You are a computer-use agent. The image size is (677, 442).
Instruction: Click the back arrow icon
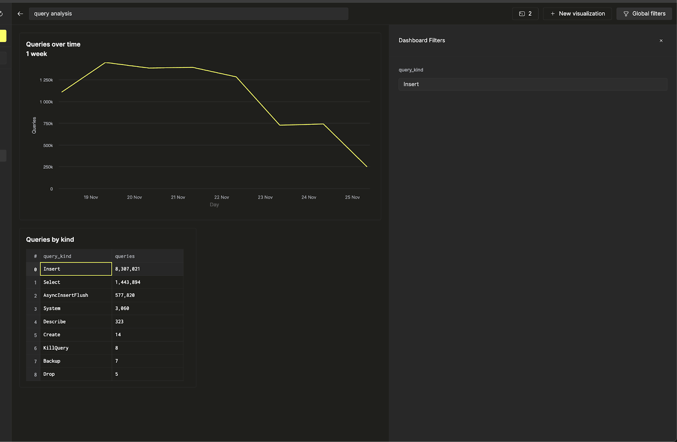20,14
